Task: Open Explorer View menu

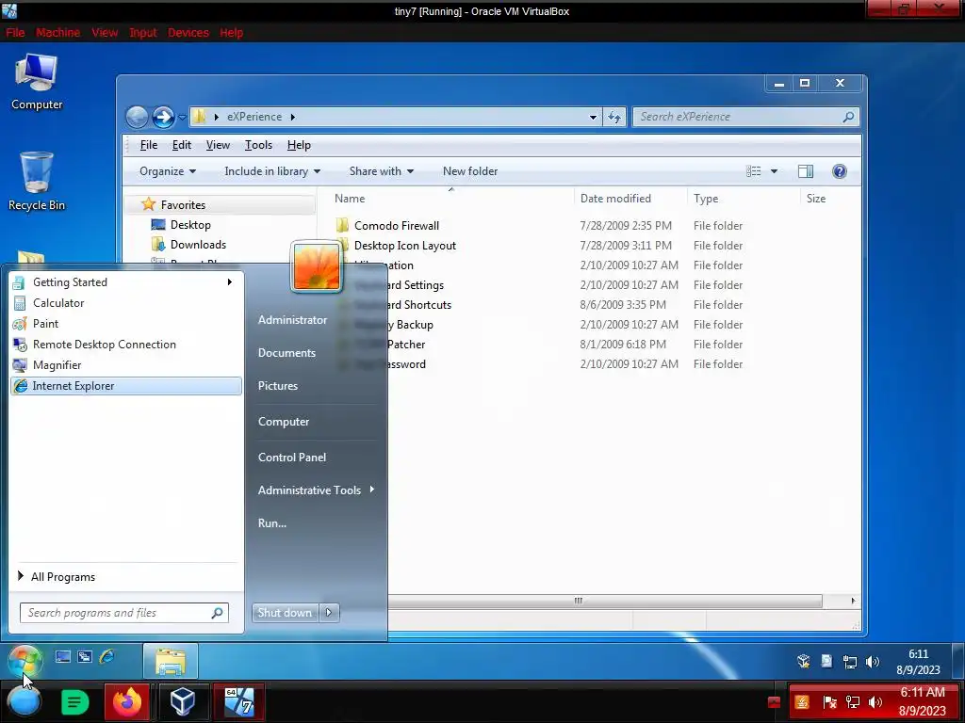Action: (218, 145)
